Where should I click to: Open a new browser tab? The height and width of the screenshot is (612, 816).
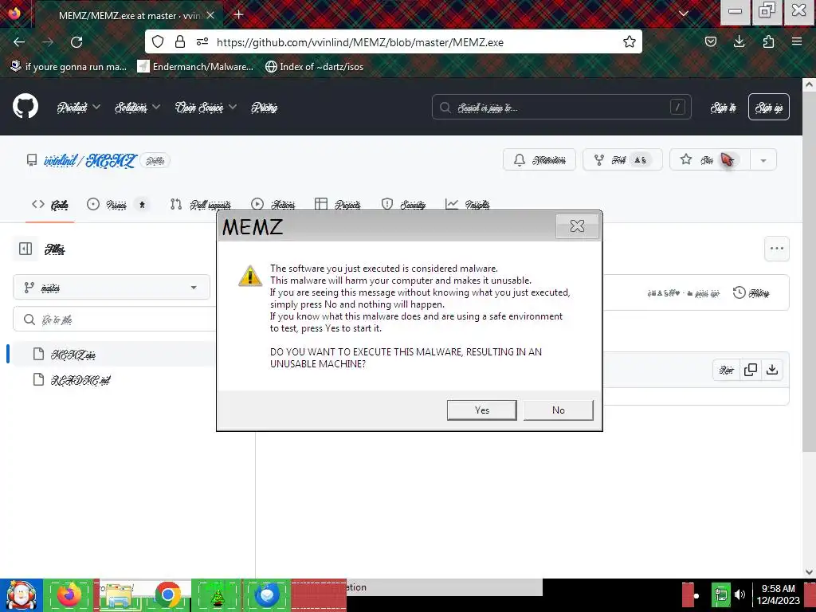click(239, 14)
